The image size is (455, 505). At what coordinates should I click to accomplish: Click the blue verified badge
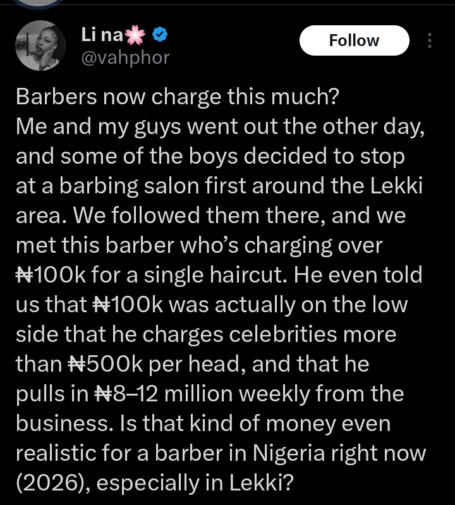[161, 35]
